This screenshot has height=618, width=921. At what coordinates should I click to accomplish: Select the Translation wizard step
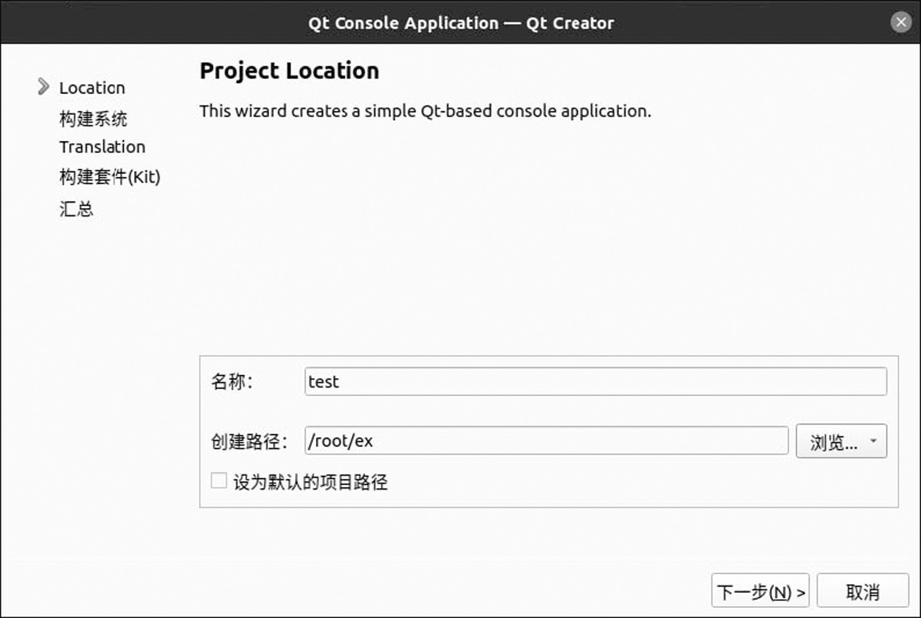pyautogui.click(x=102, y=147)
